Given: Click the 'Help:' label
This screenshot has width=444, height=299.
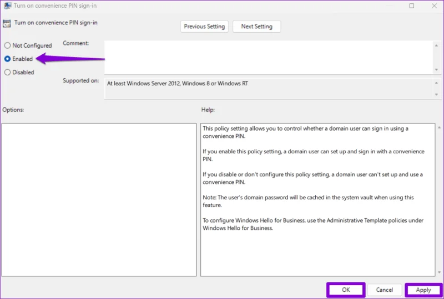Looking at the screenshot, I should coord(208,110).
